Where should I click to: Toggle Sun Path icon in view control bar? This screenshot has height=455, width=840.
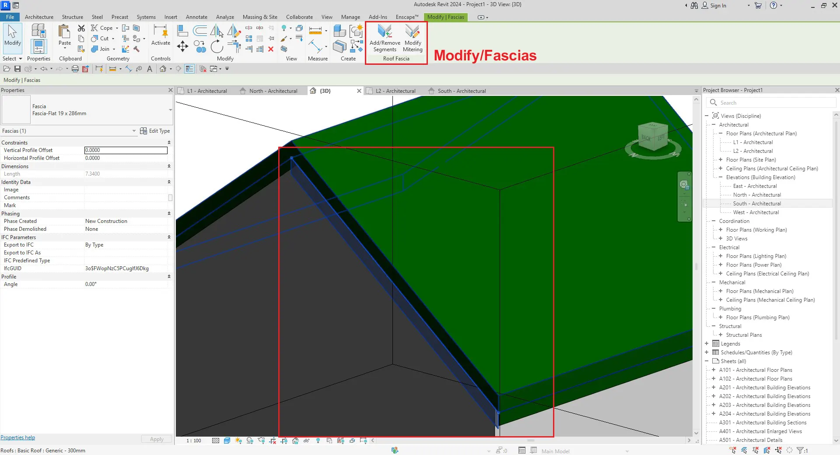tap(238, 441)
